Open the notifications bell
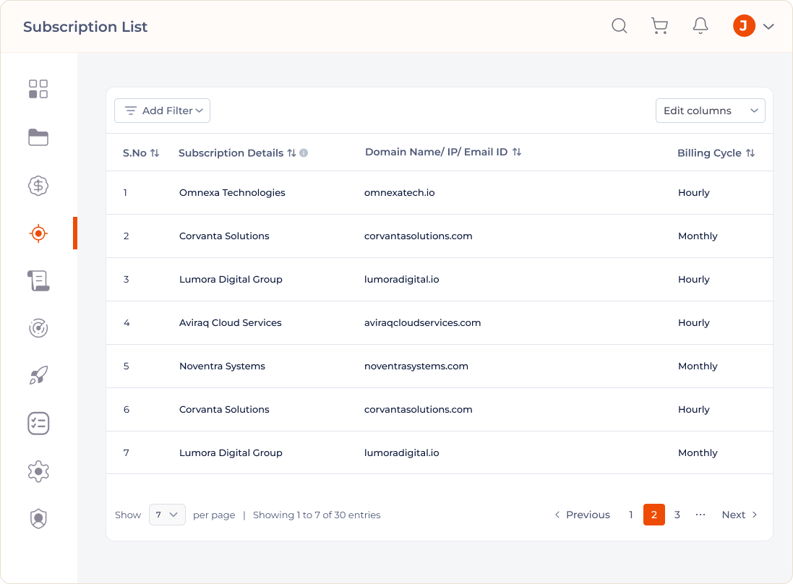This screenshot has height=584, width=793. click(x=700, y=26)
